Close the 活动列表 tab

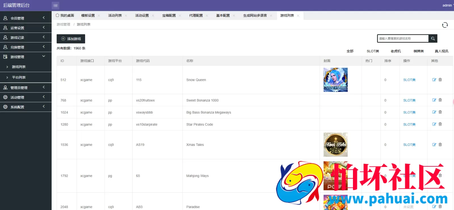pyautogui.click(x=126, y=16)
